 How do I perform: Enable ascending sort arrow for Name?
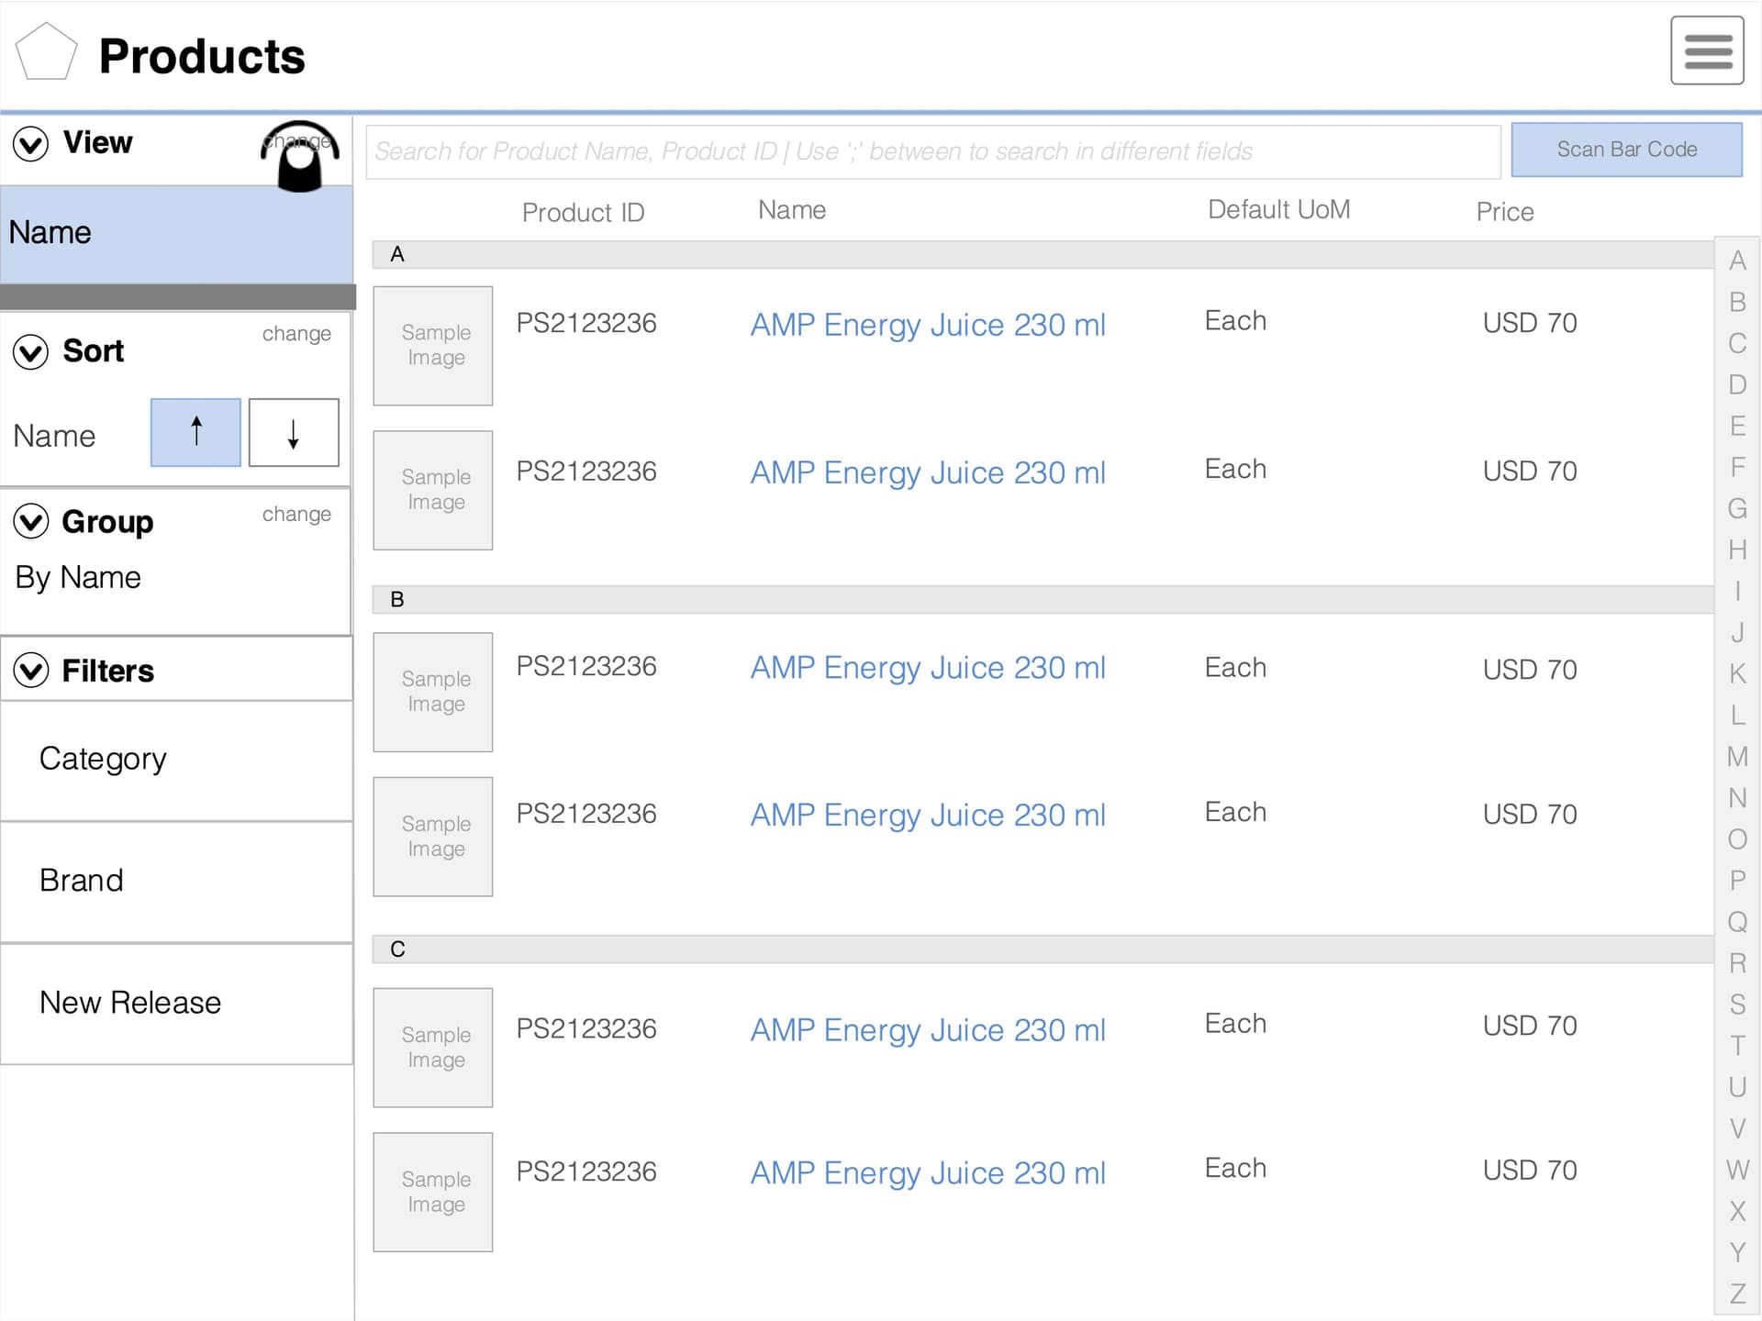point(195,432)
